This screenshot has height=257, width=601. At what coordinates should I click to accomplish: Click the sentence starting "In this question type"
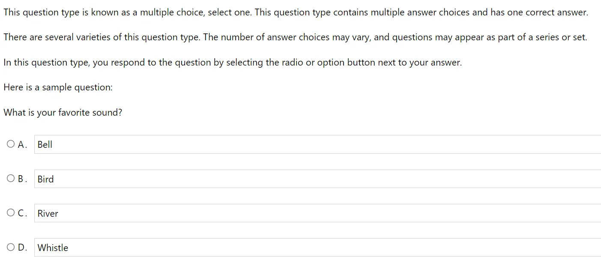click(x=232, y=63)
